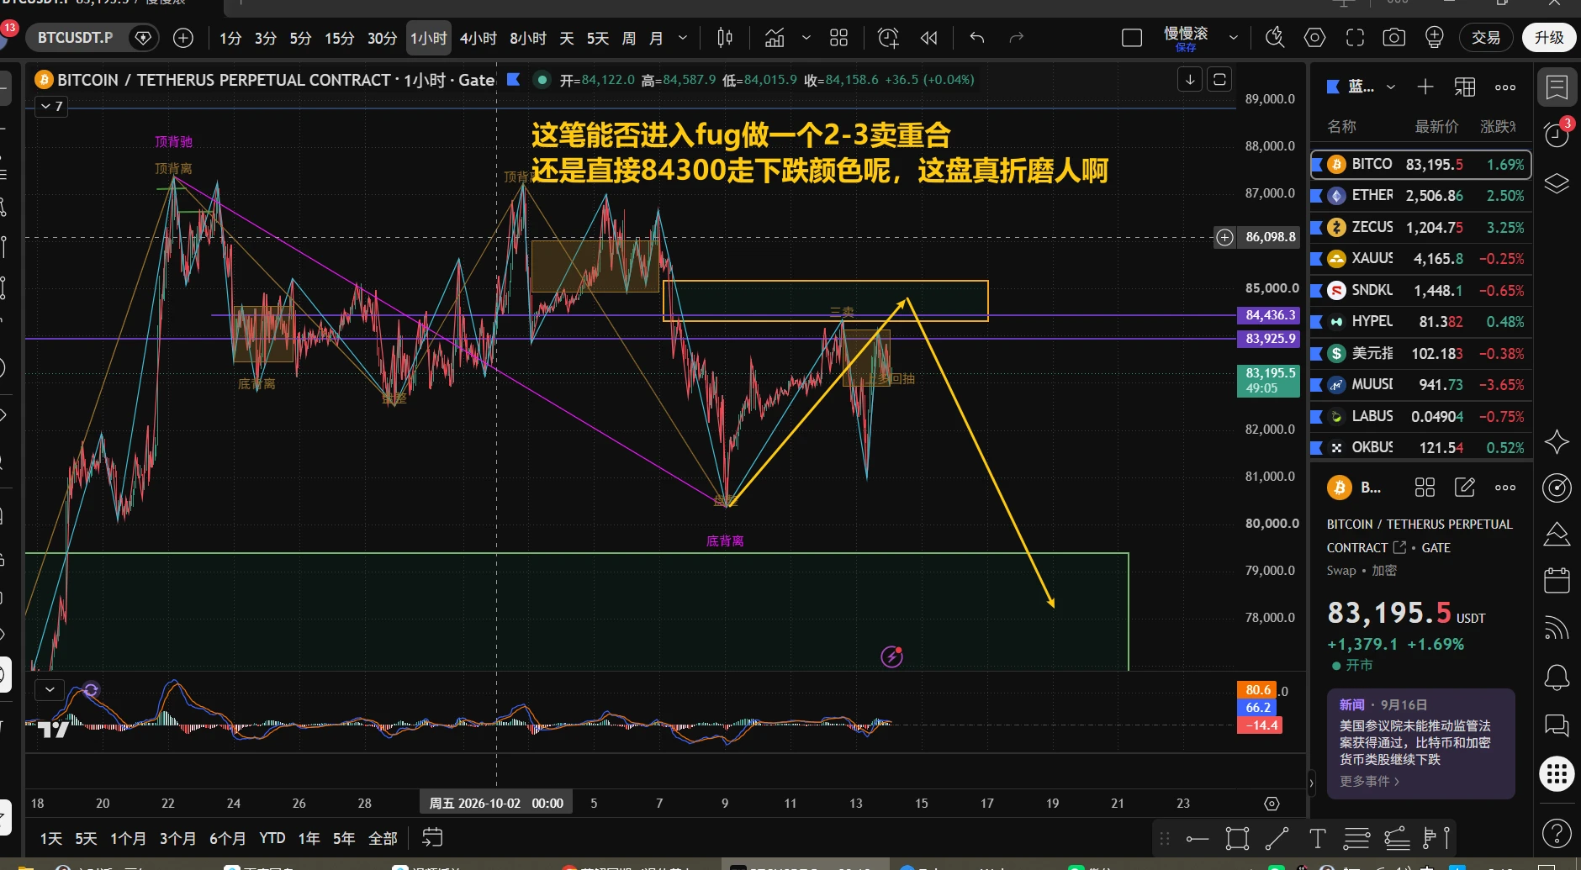Toggle the BITCO watchlist flag
Viewport: 1581px width, 870px height.
tap(1316, 165)
